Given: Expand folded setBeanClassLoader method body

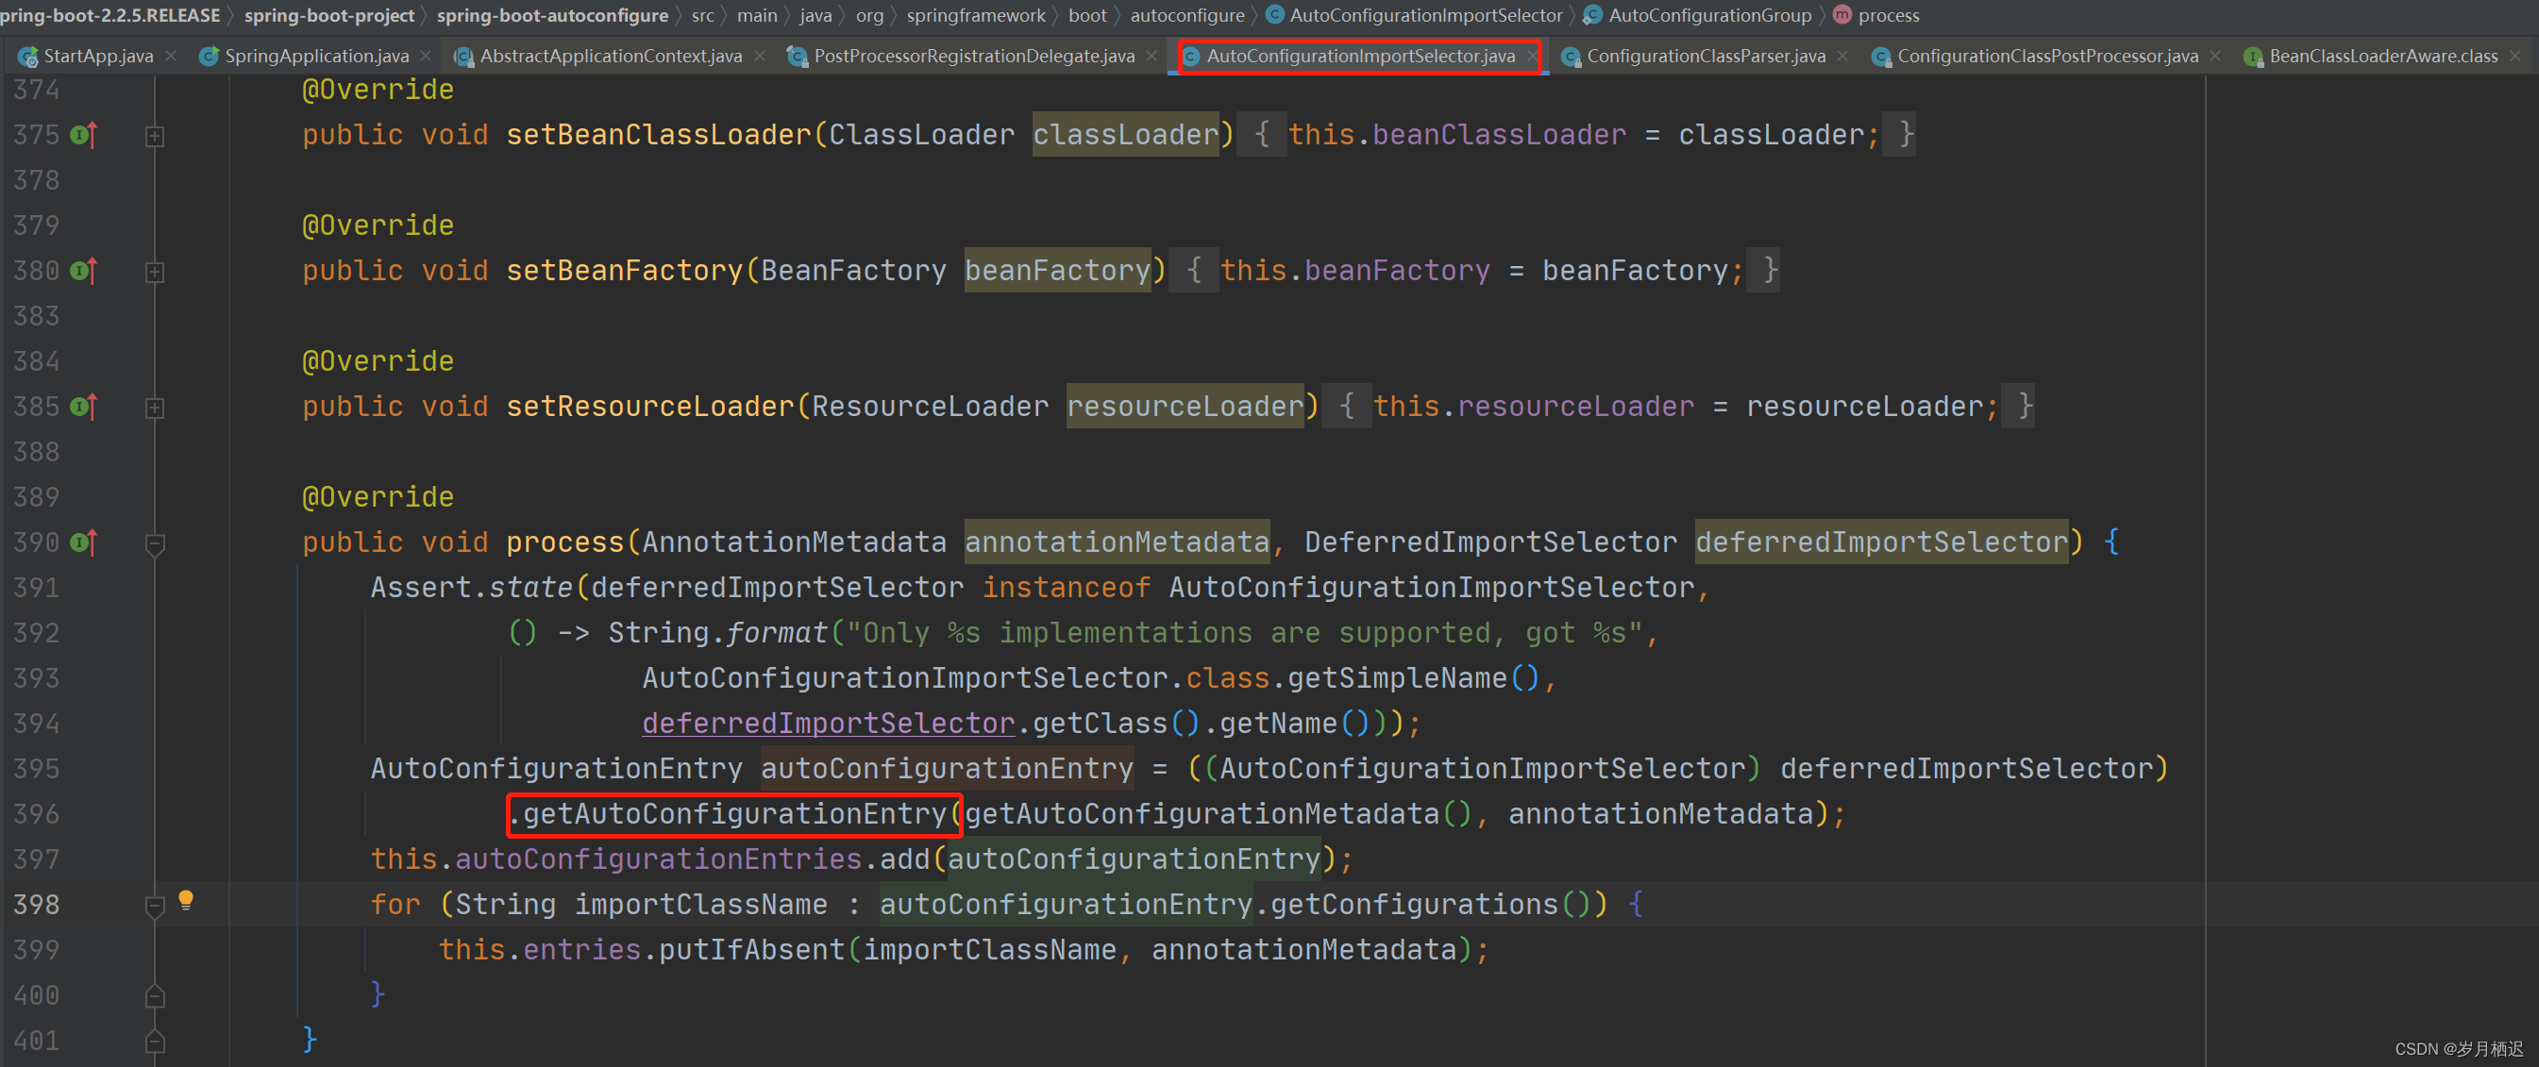Looking at the screenshot, I should [155, 136].
